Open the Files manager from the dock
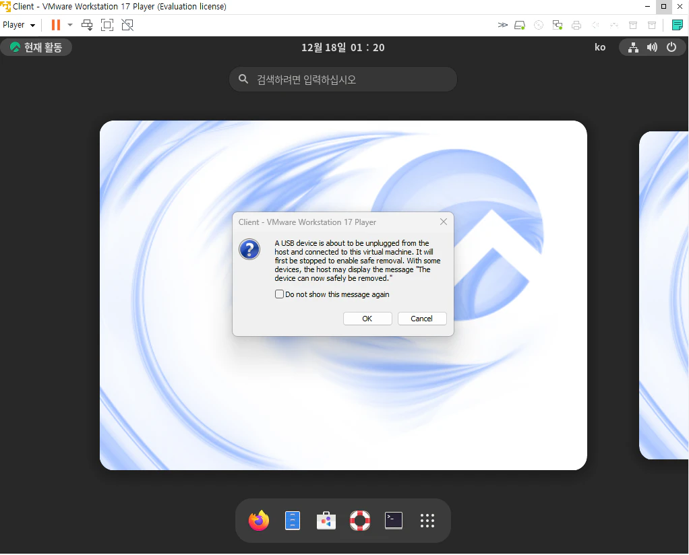Screen dimensions: 689x555 [292, 521]
